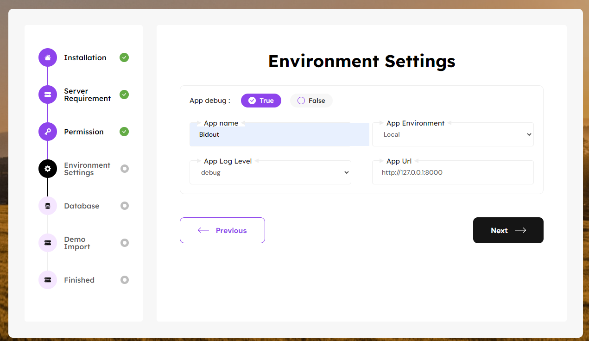The width and height of the screenshot is (589, 341).
Task: Click the Demo Import step icon
Action: 48,243
